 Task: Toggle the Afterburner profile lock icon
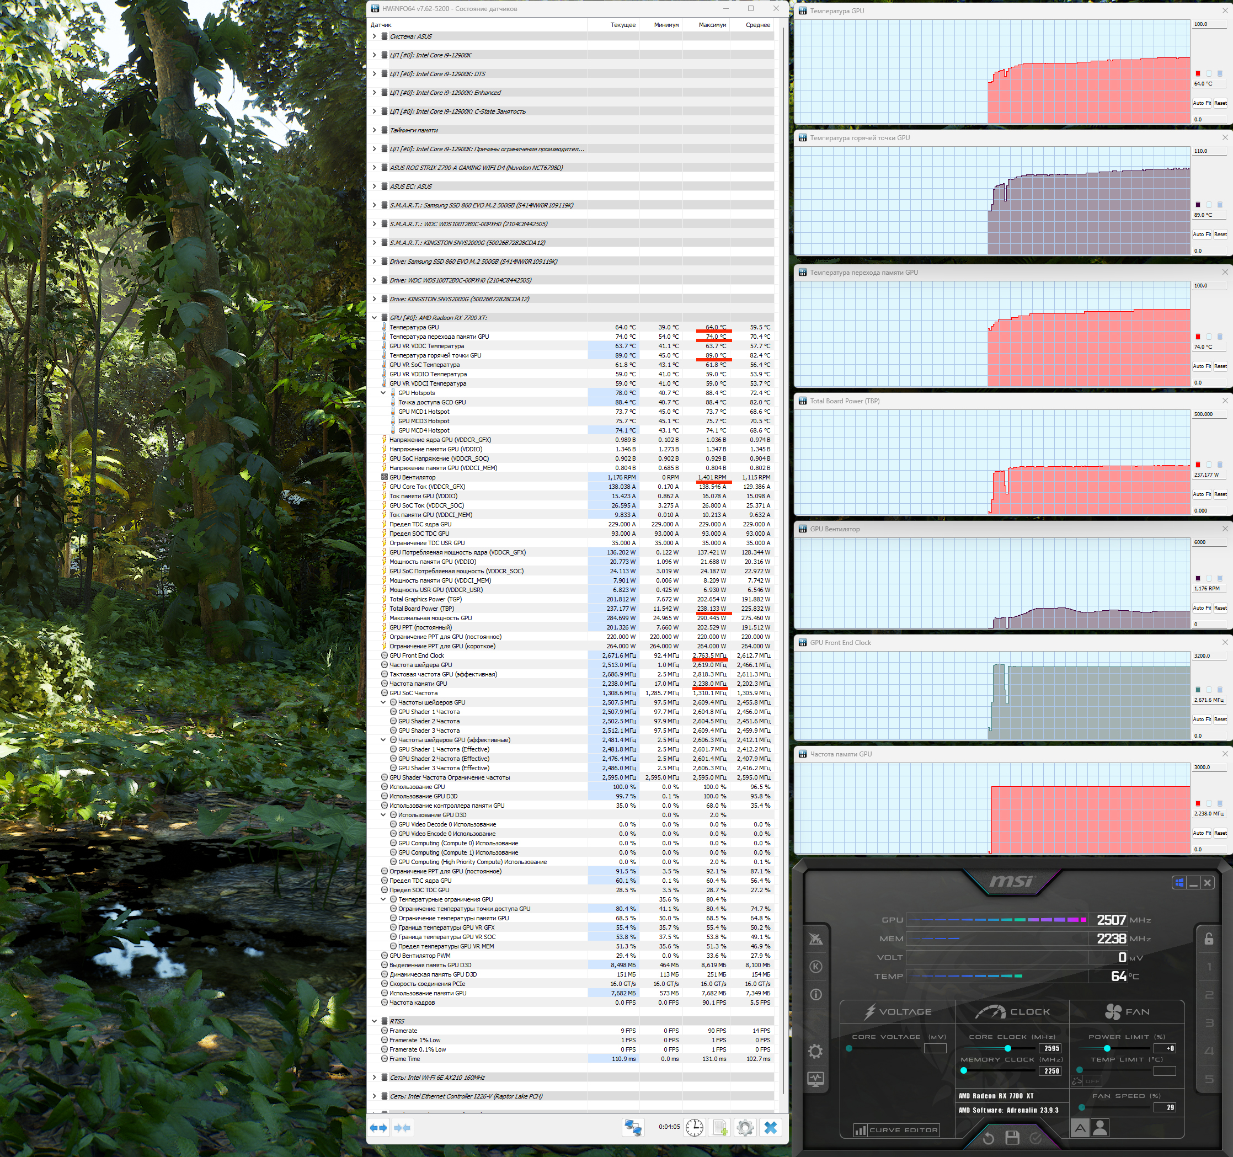coord(1208,939)
